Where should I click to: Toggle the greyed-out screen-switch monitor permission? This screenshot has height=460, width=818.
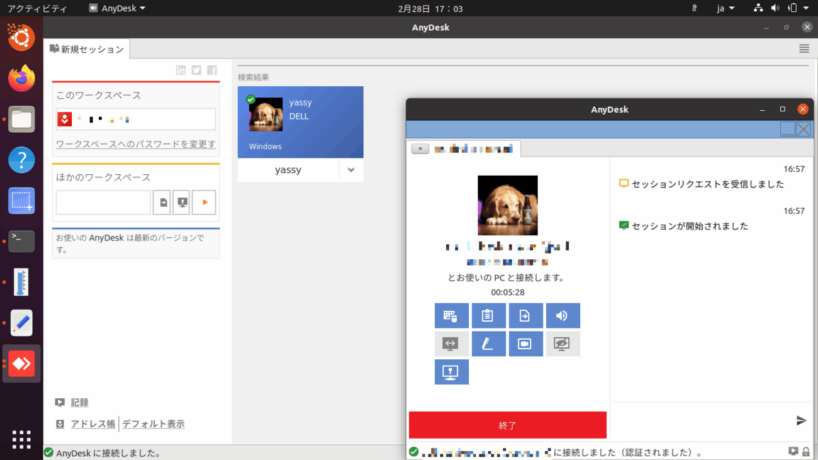pos(451,344)
